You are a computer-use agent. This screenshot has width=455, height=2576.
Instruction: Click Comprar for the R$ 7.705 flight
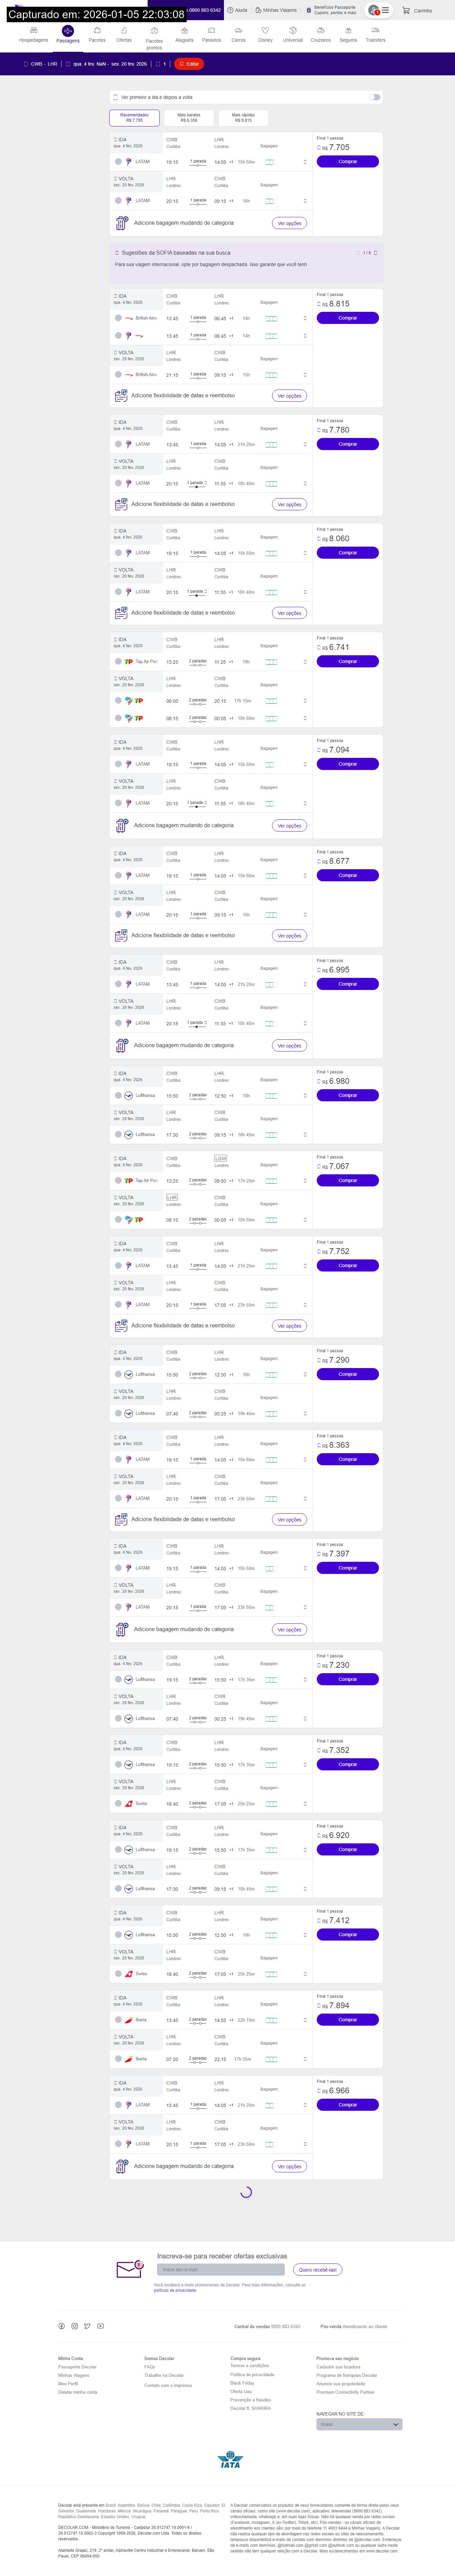point(347,161)
